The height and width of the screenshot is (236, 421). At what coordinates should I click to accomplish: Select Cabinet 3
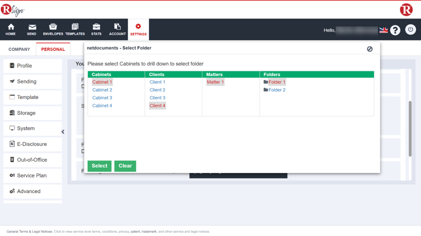(x=102, y=98)
